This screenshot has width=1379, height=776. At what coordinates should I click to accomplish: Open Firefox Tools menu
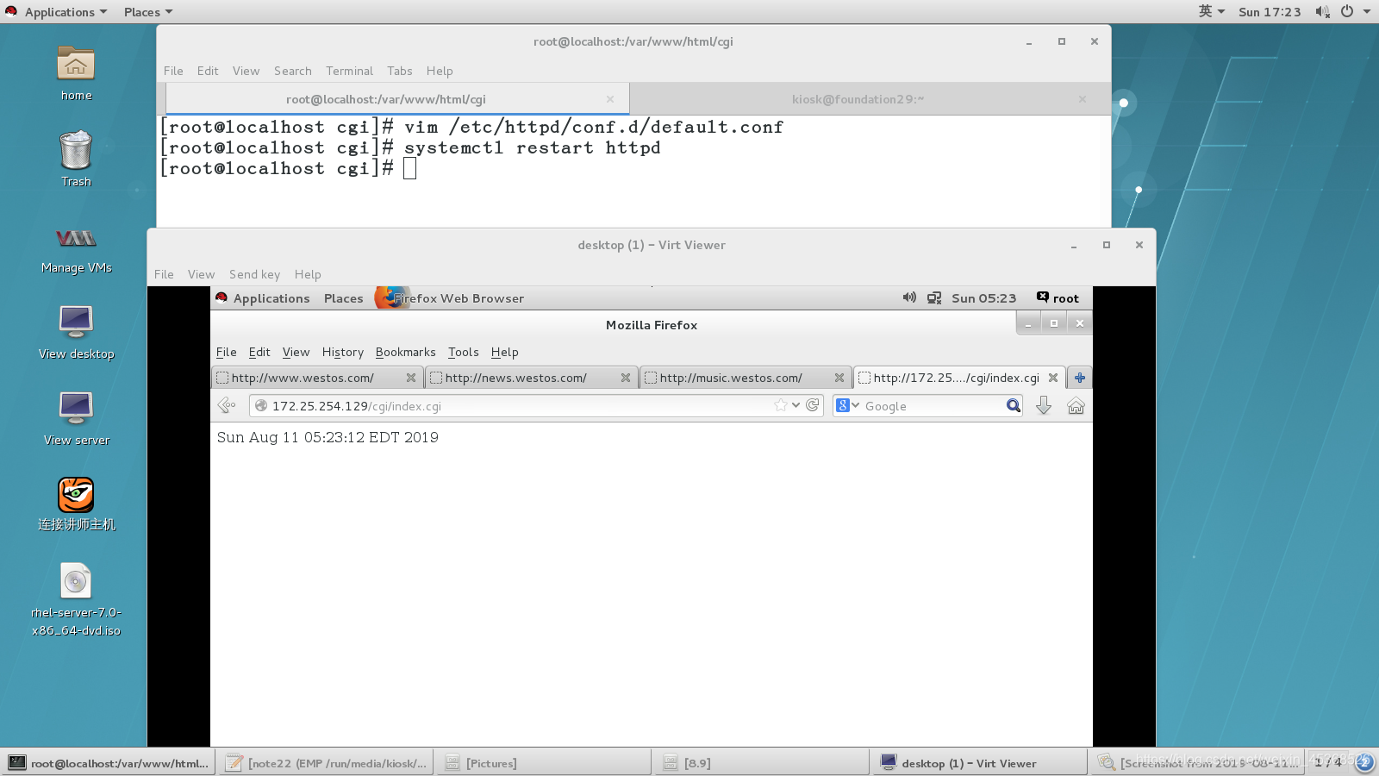pyautogui.click(x=463, y=352)
